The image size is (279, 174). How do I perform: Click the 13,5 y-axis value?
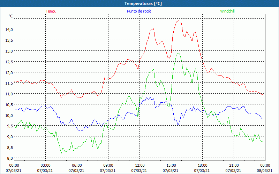(x=9, y=40)
